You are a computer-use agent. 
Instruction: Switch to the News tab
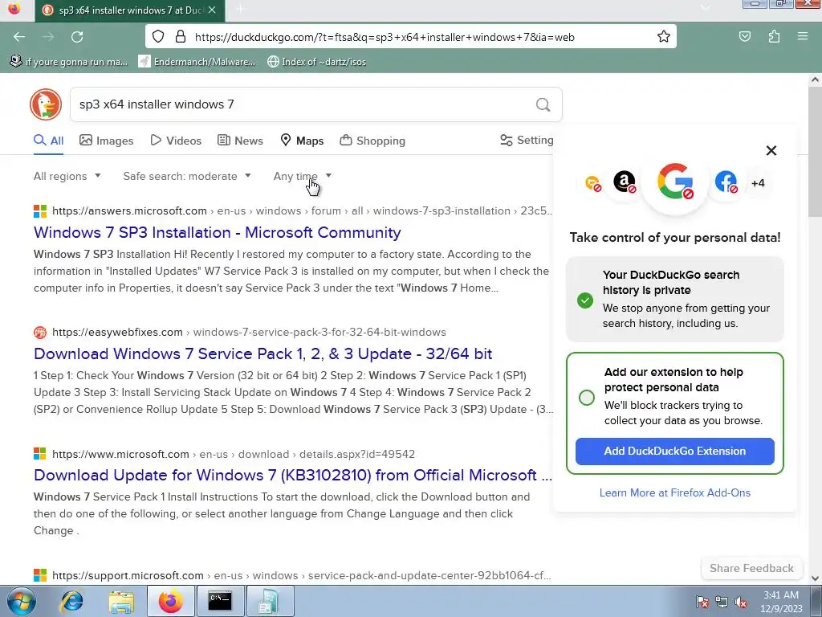point(240,141)
